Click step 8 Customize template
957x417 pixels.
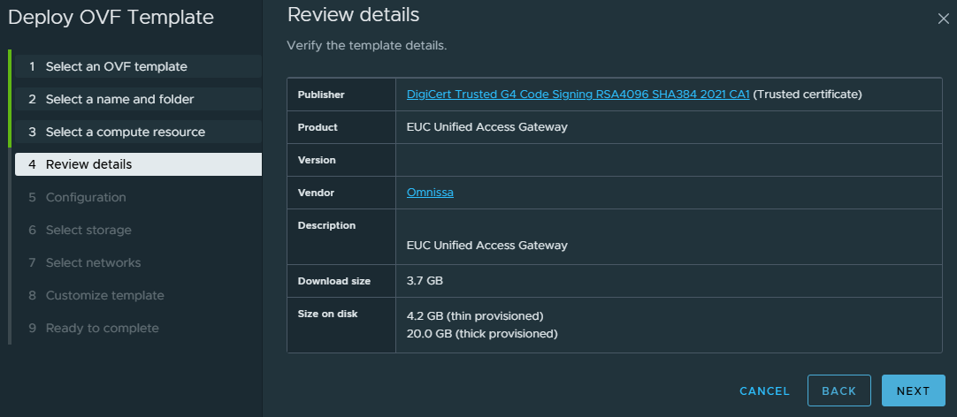104,295
